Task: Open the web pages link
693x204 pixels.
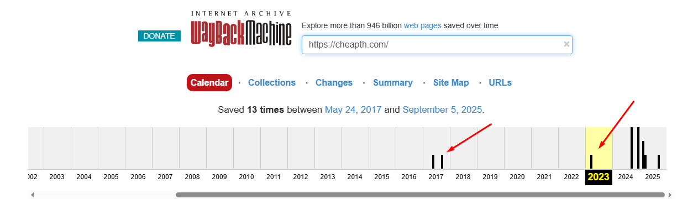Action: click(x=423, y=25)
